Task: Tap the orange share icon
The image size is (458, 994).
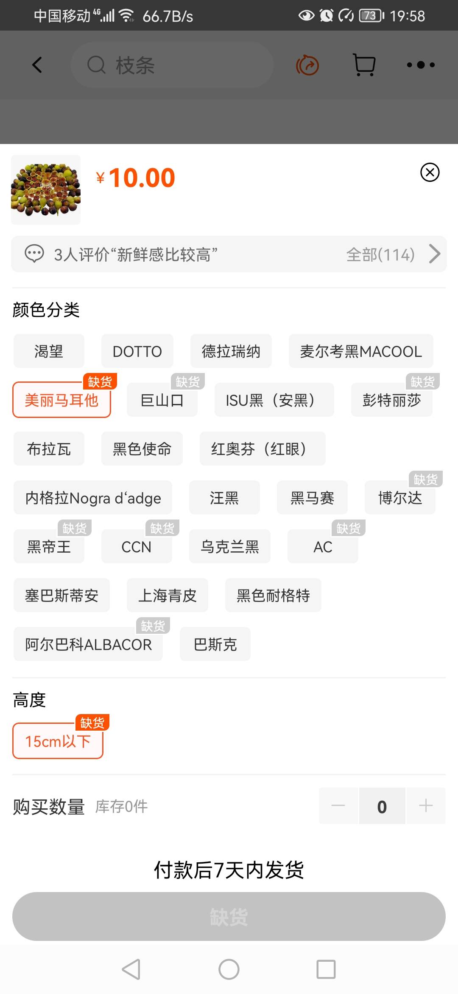Action: point(307,65)
